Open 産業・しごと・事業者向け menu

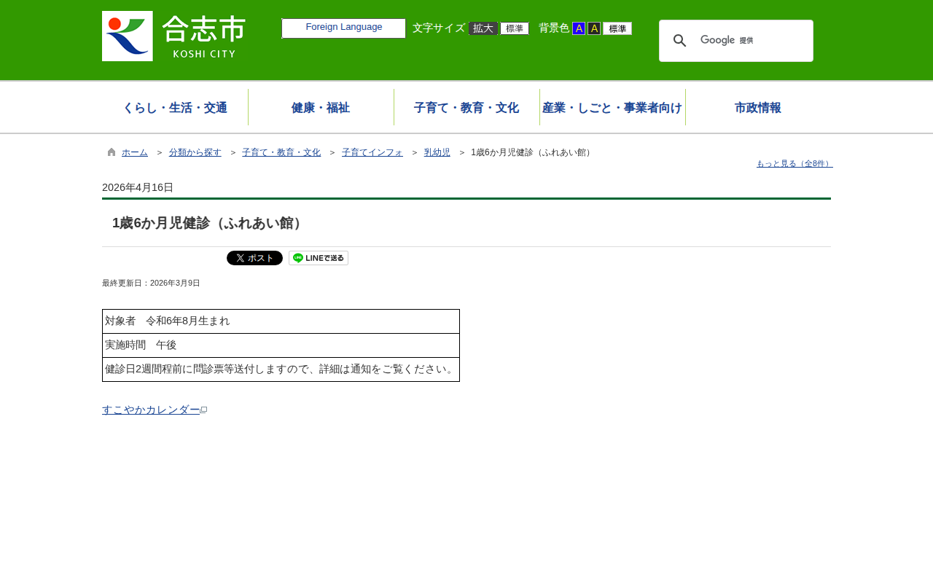pyautogui.click(x=612, y=108)
